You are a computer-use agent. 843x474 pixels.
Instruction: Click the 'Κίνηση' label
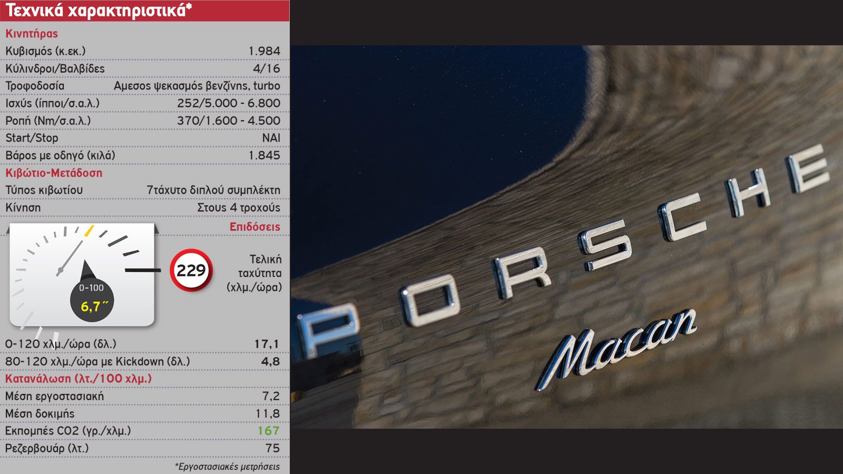point(23,208)
